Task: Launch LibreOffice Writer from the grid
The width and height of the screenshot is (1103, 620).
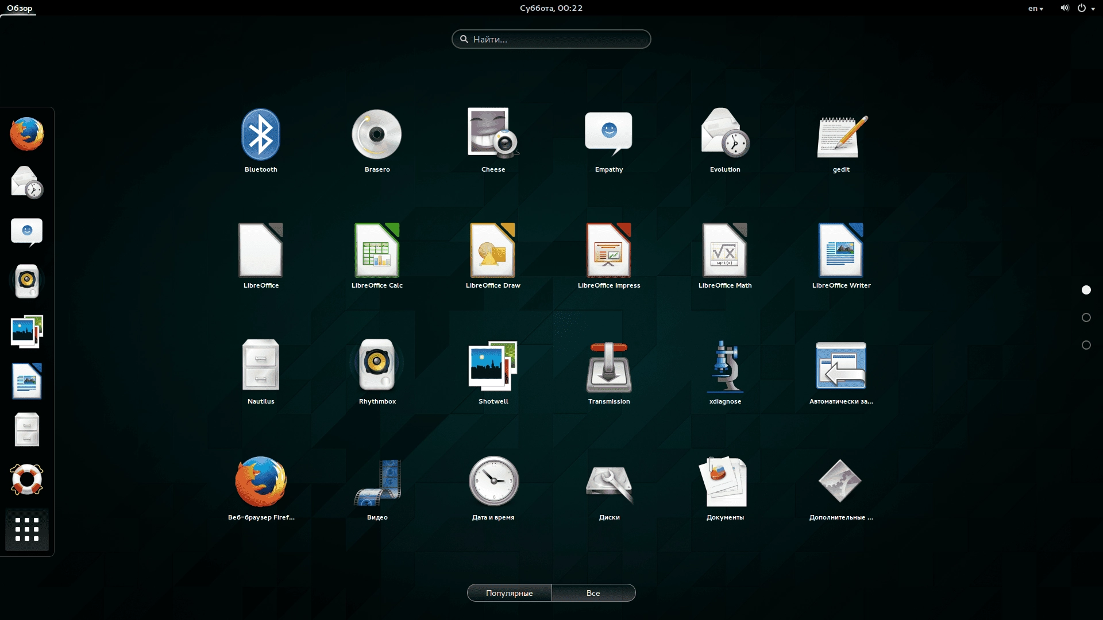Action: pyautogui.click(x=841, y=250)
